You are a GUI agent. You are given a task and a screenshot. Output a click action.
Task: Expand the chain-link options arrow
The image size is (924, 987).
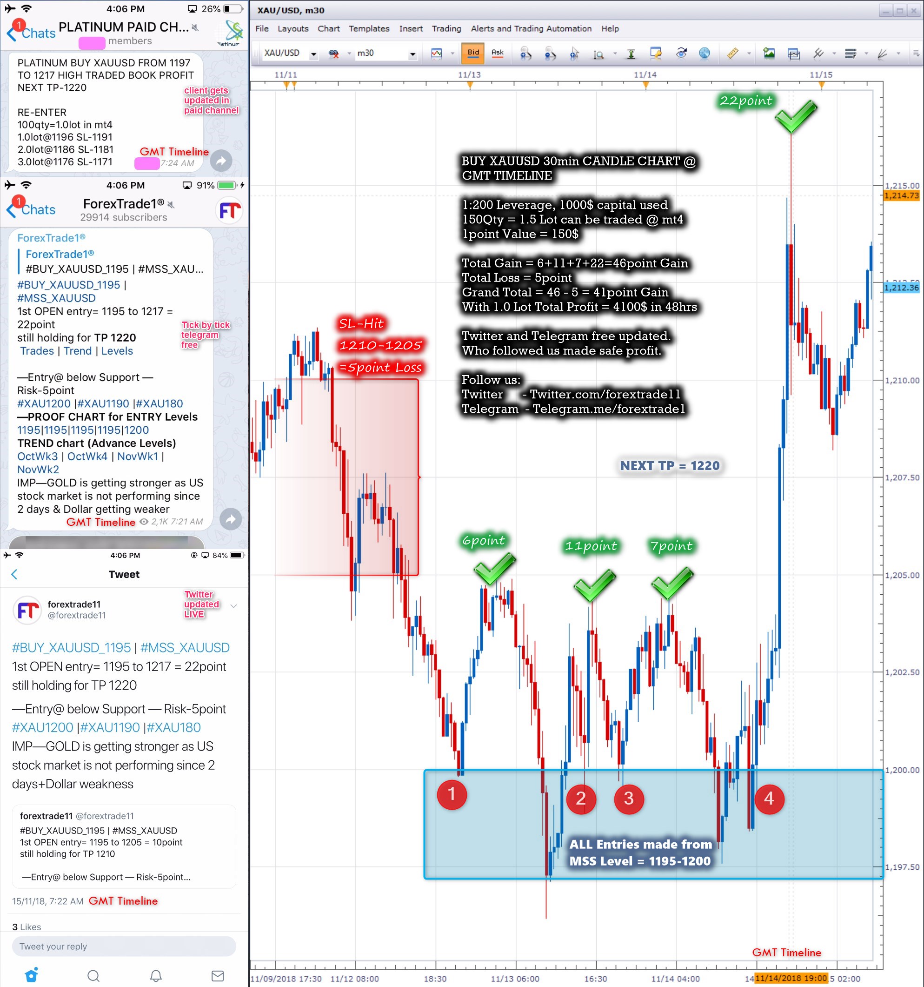[x=349, y=54]
